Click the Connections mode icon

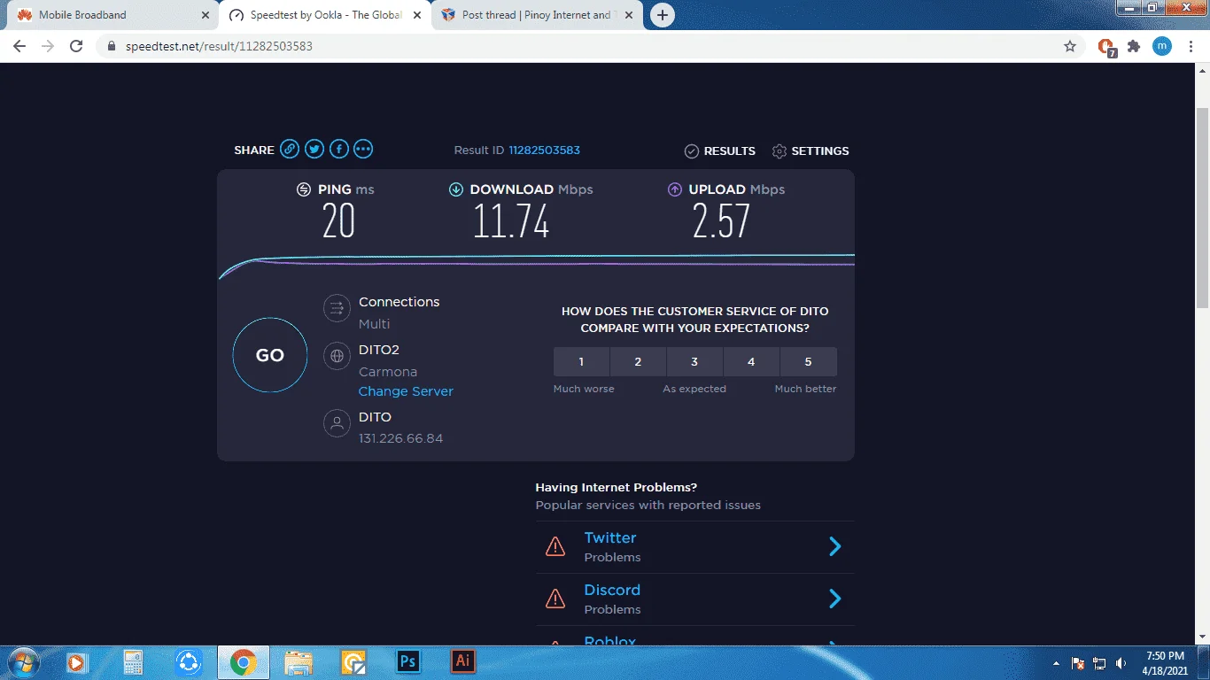click(x=337, y=308)
